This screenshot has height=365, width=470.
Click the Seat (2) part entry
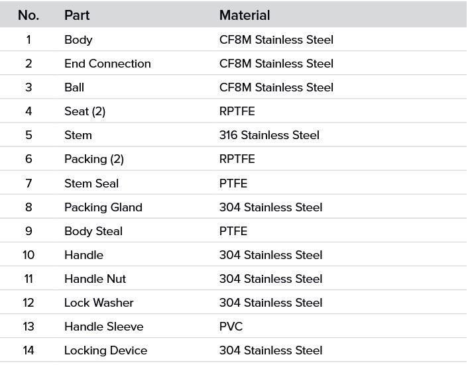85,111
